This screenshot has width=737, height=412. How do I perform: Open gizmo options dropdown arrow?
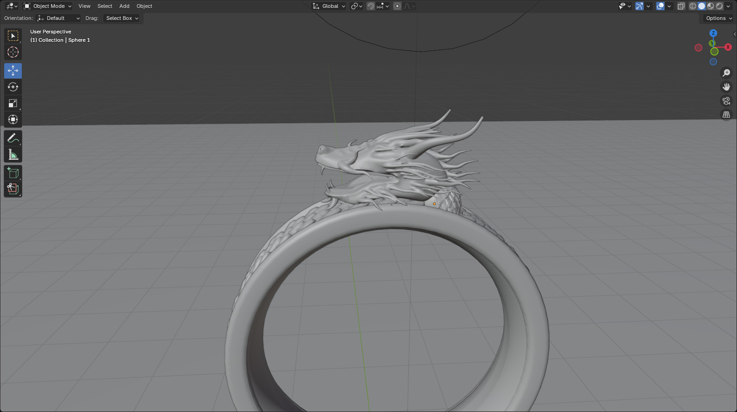click(648, 6)
